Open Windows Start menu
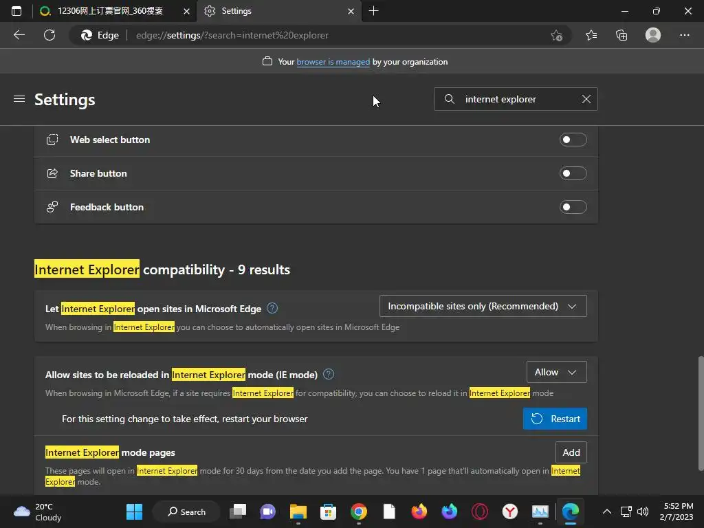 134,511
